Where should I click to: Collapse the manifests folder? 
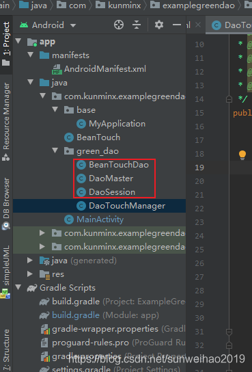pyautogui.click(x=30, y=55)
